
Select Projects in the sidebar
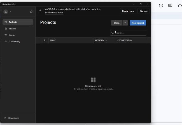click(18, 22)
